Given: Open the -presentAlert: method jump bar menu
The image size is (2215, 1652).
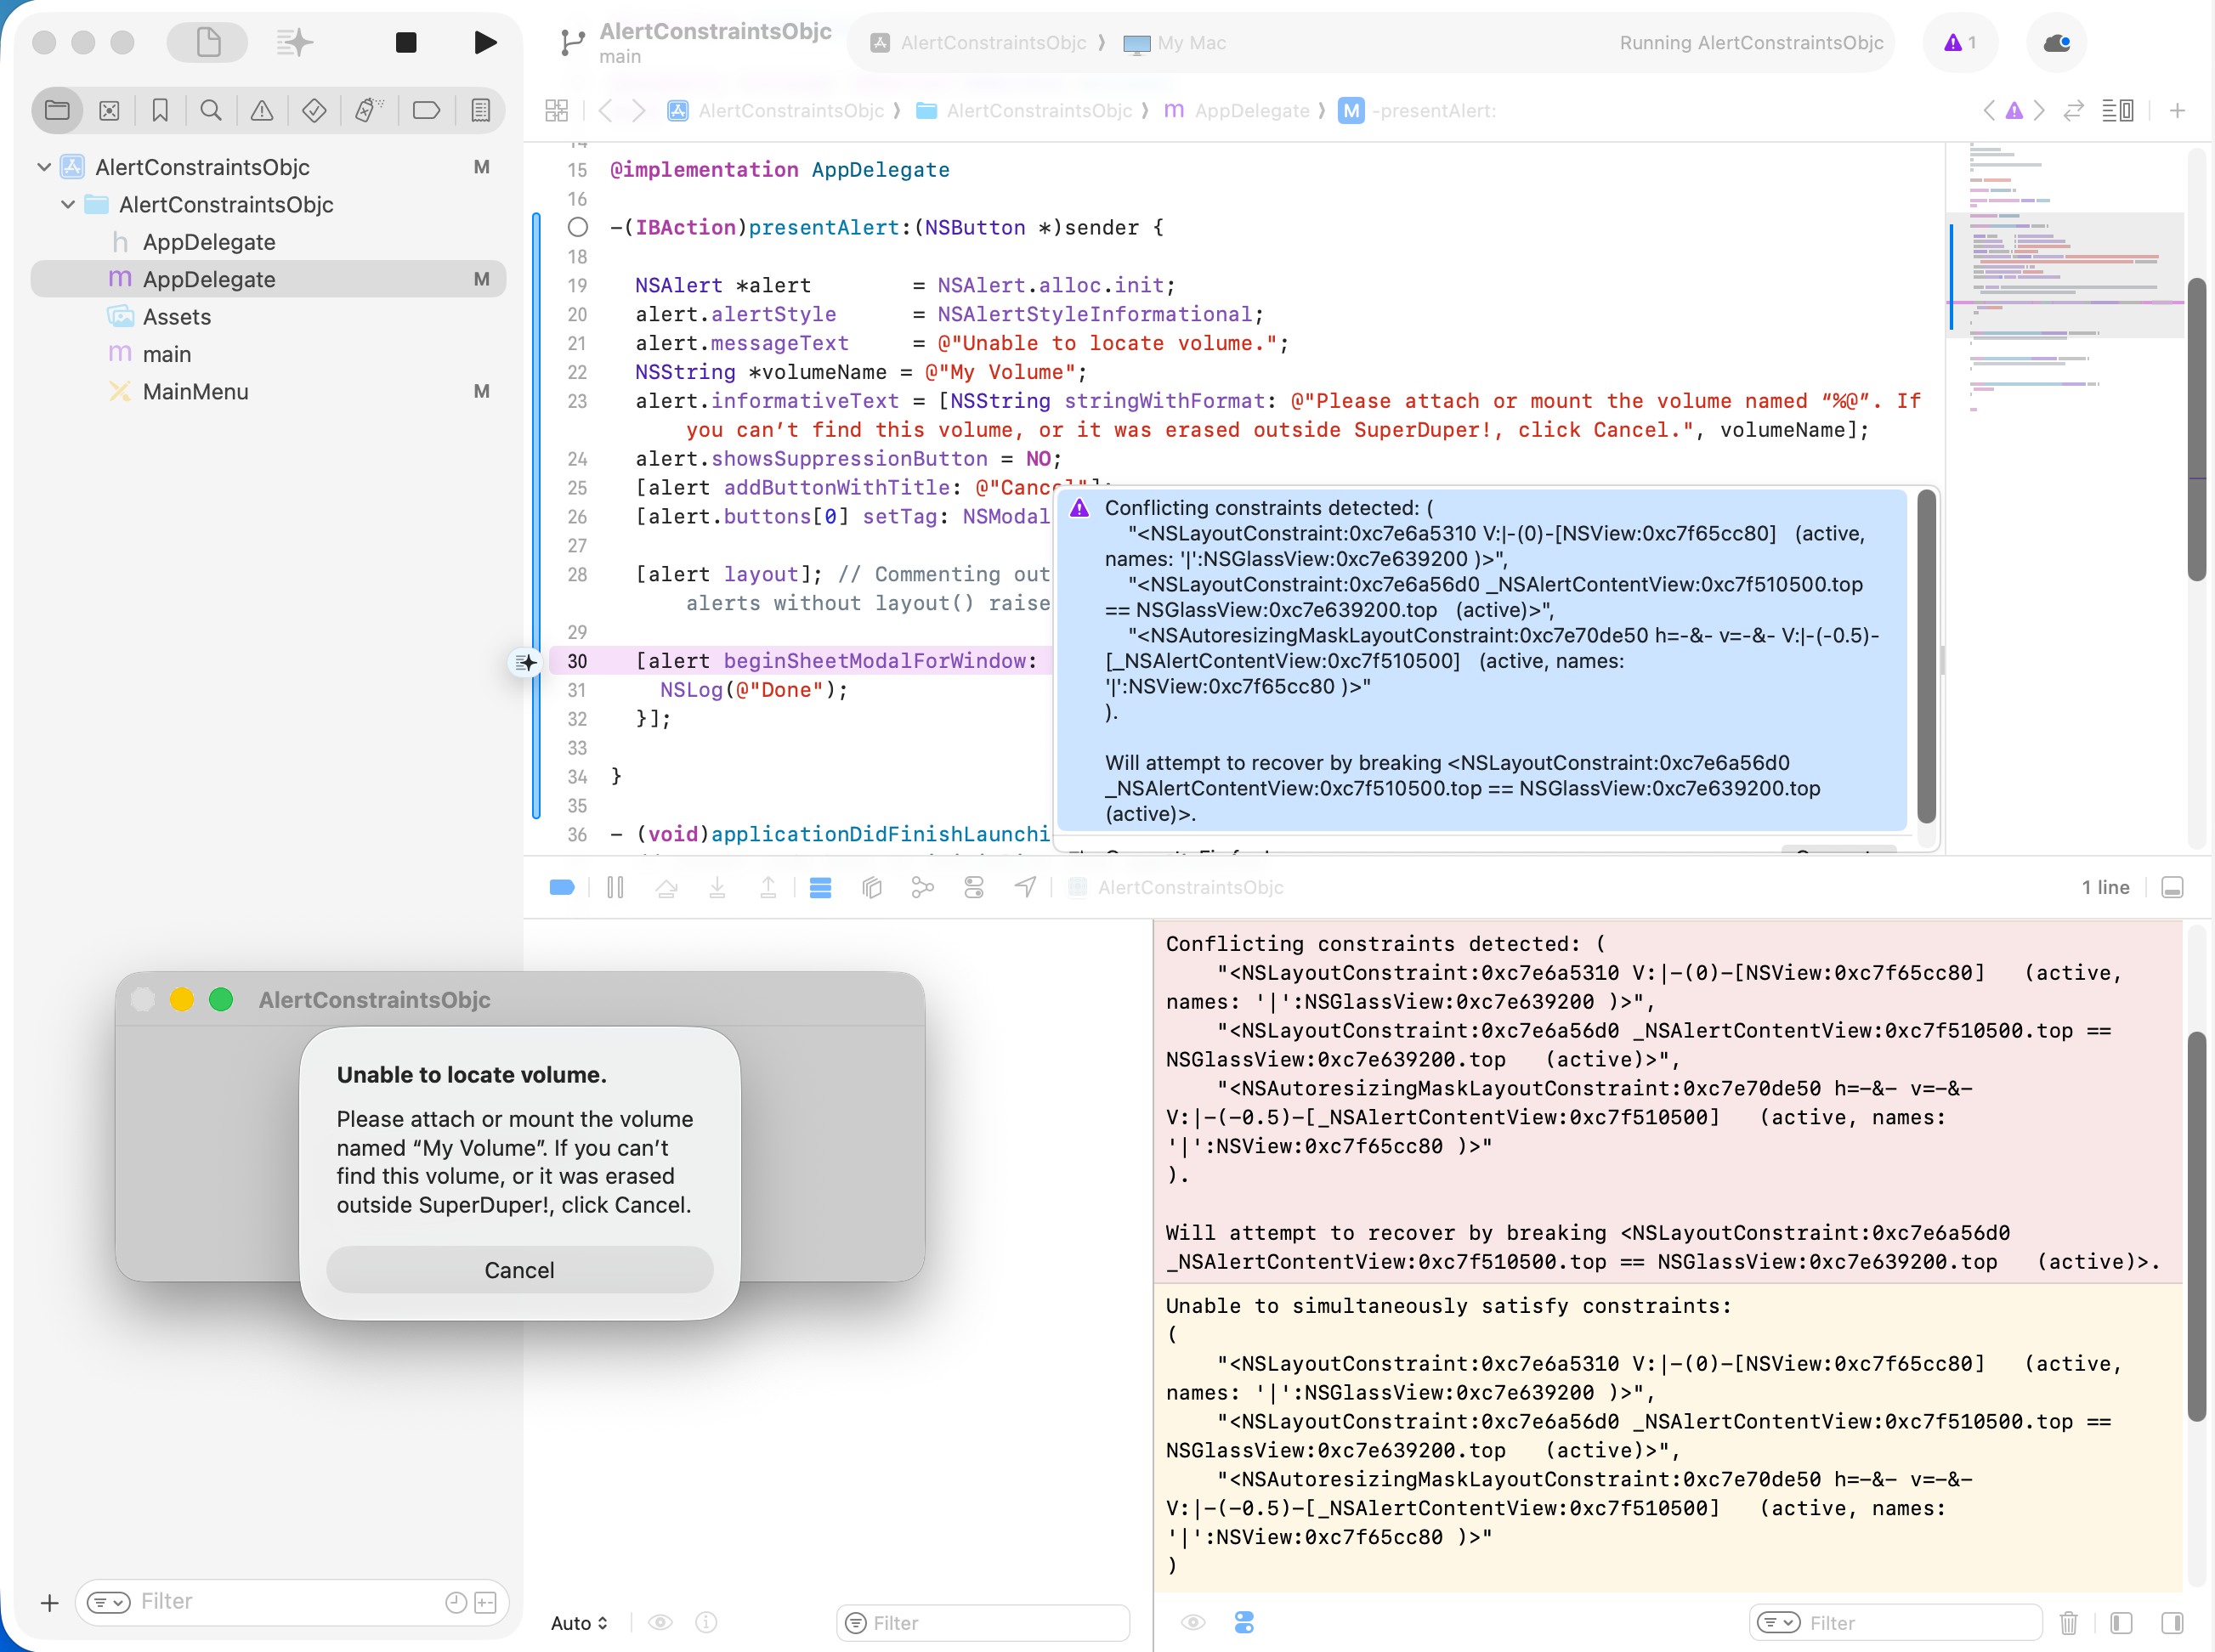Looking at the screenshot, I should (1419, 110).
